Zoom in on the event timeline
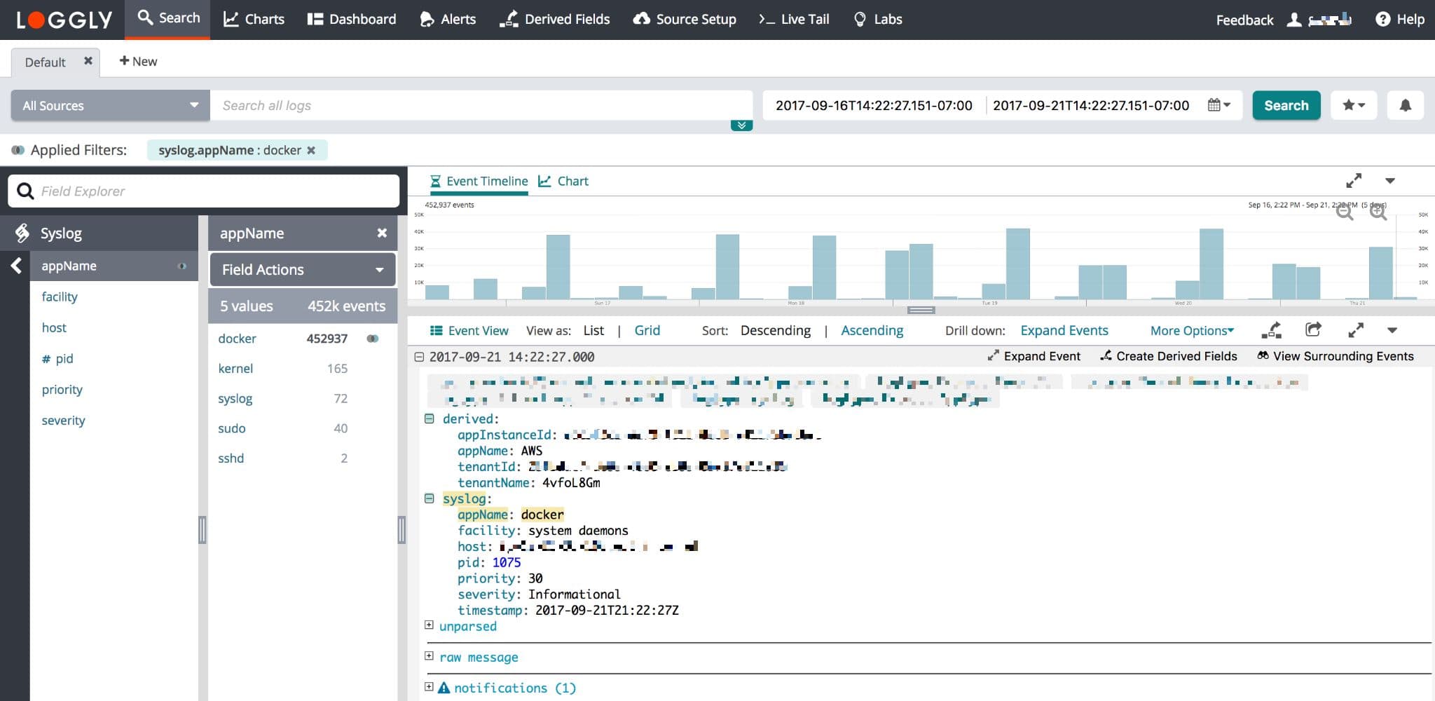1435x701 pixels. click(x=1378, y=212)
